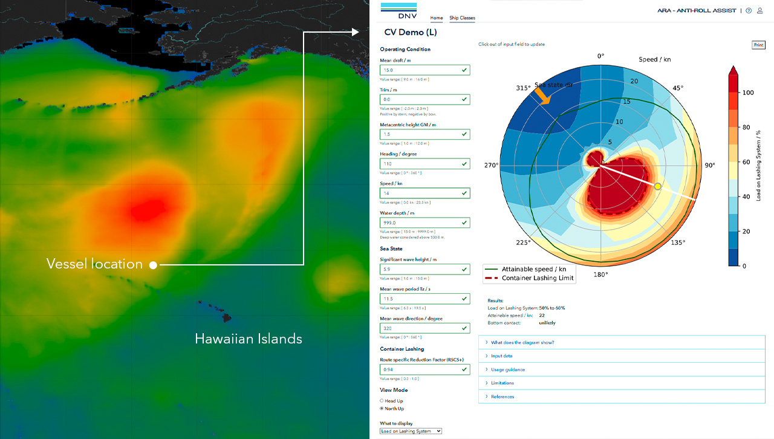Select the Head Up view mode
This screenshot has height=439, width=774.
(x=382, y=400)
